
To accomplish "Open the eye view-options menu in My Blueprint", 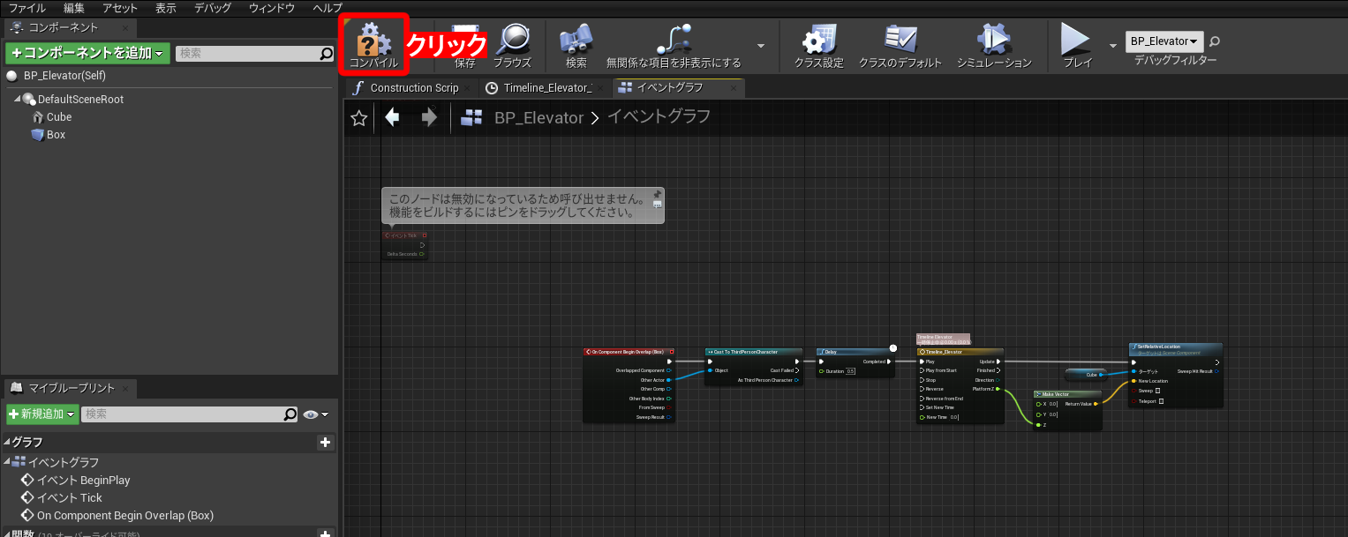I will (315, 414).
